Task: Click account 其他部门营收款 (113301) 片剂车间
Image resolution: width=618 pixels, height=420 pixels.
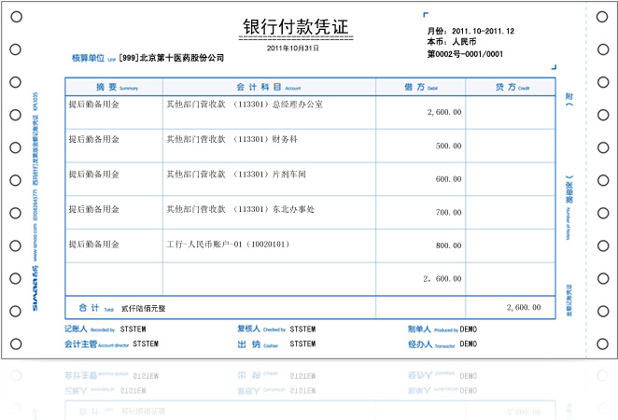Action: pyautogui.click(x=236, y=175)
